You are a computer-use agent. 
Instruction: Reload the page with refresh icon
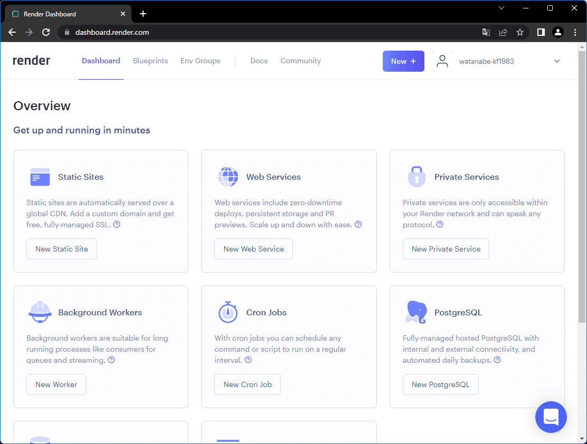[x=46, y=32]
